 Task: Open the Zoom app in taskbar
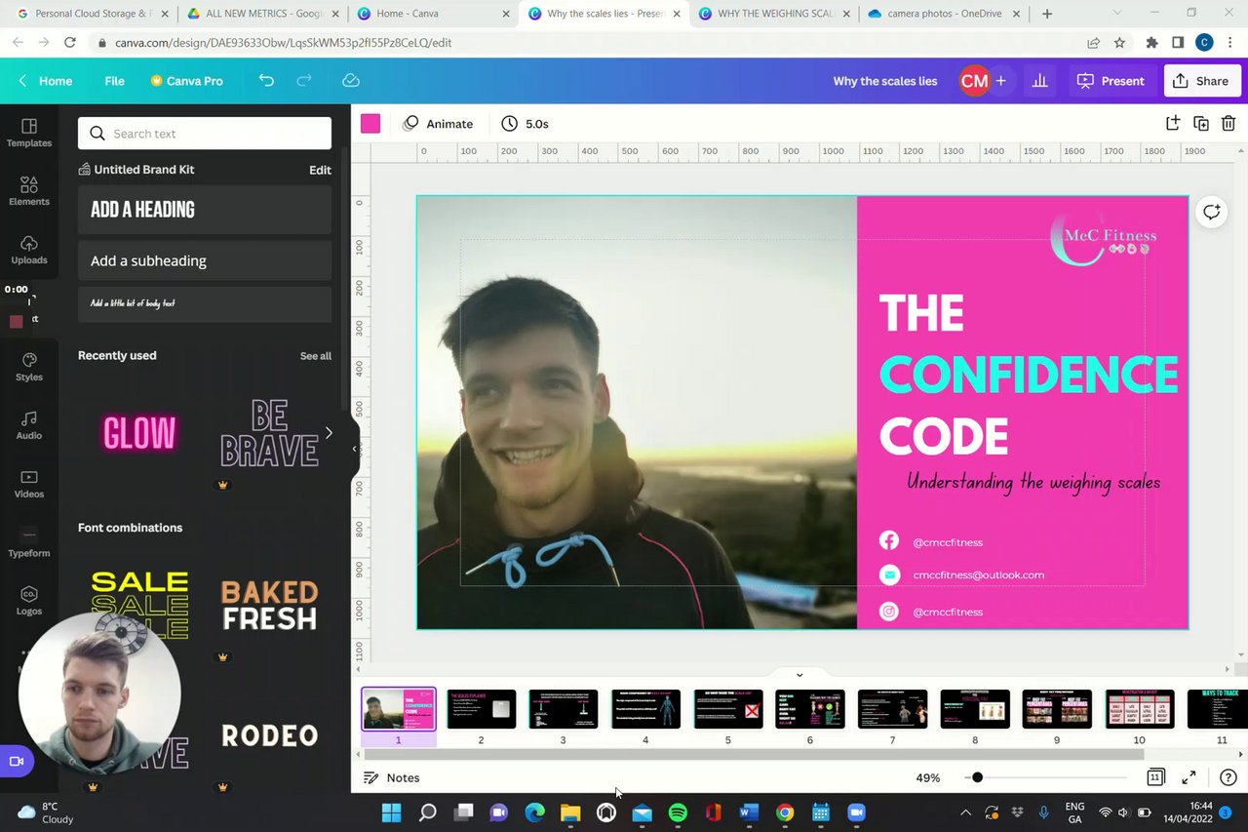pyautogui.click(x=856, y=812)
